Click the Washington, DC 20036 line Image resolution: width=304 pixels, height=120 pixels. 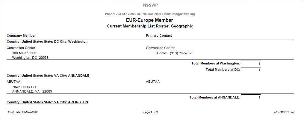[x=30, y=58]
